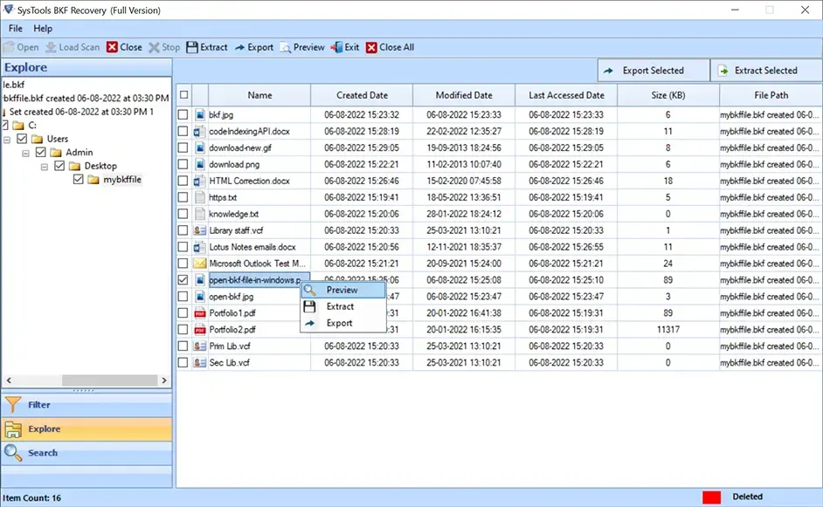Sort by the Name column header
823x507 pixels.
(259, 95)
